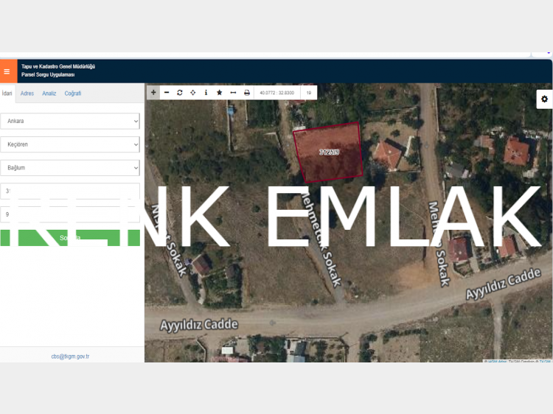Screen dimensions: 553x414
Task: Click the zoom level 19 indicator
Action: [x=309, y=93]
